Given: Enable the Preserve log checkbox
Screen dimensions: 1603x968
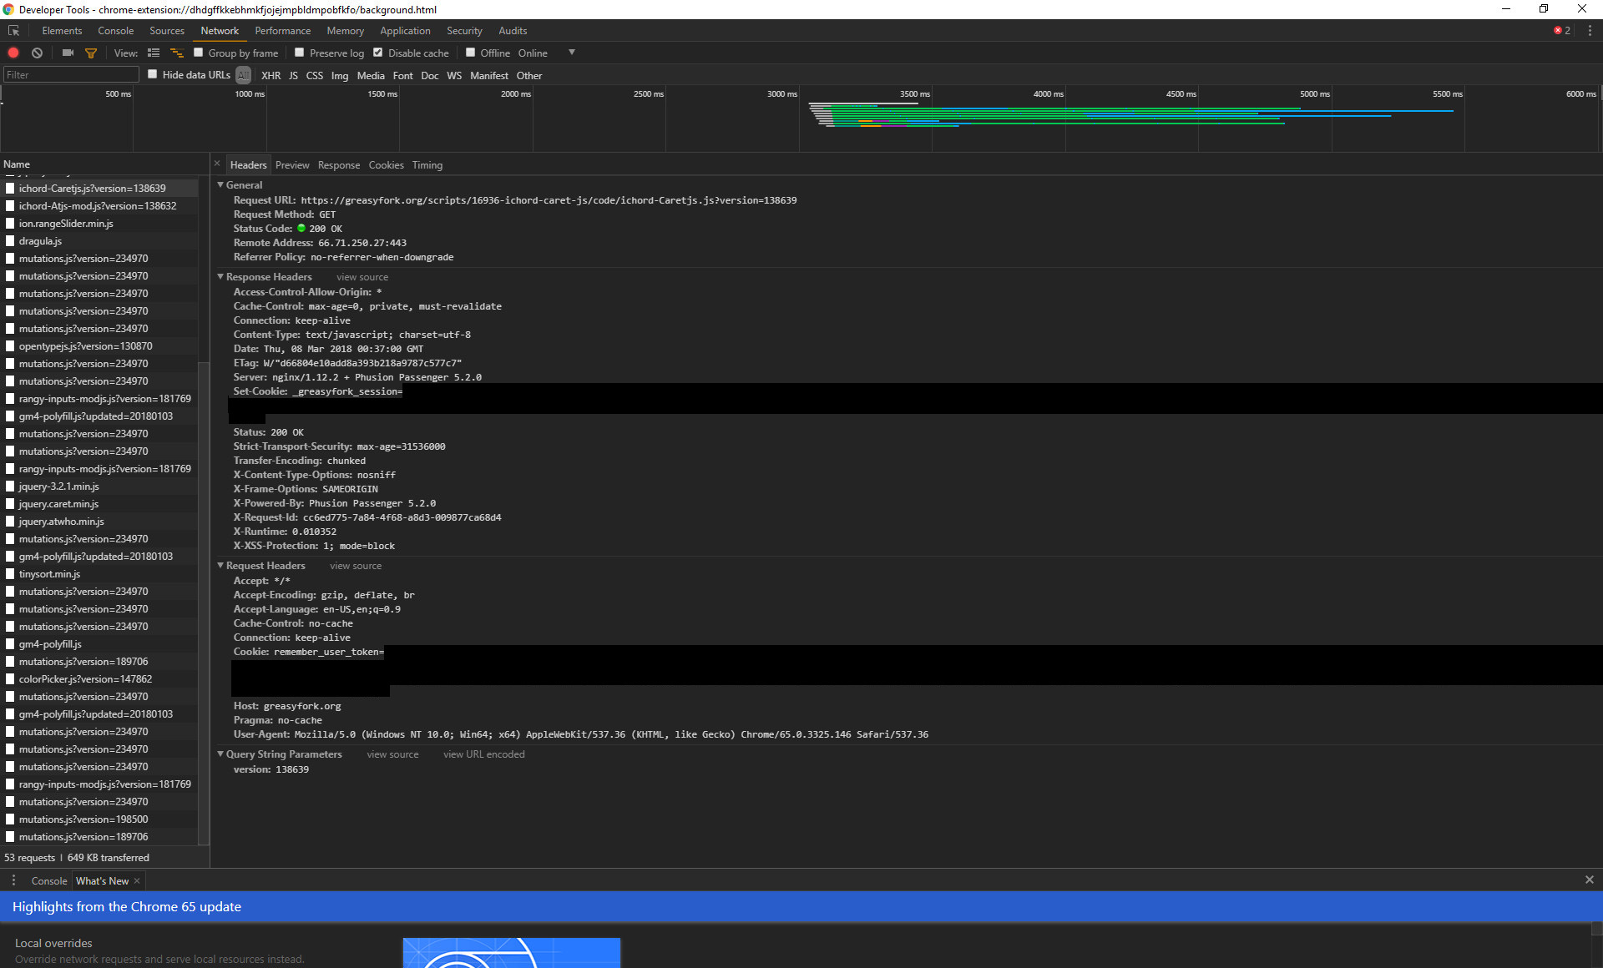Looking at the screenshot, I should point(300,53).
